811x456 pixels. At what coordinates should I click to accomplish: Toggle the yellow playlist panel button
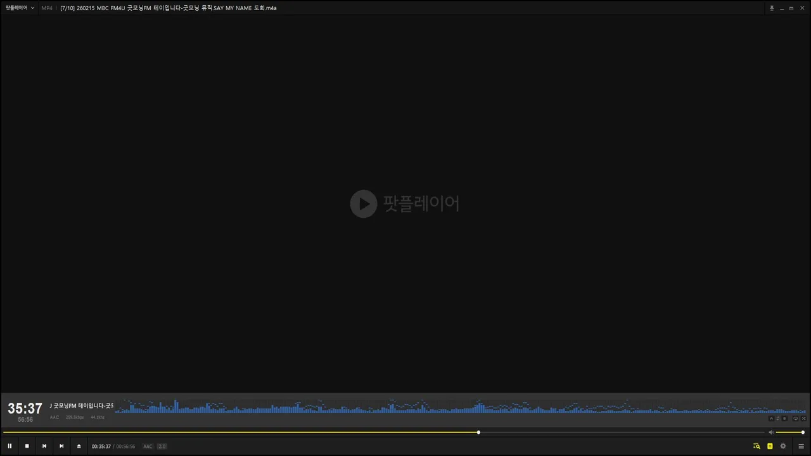tap(770, 446)
